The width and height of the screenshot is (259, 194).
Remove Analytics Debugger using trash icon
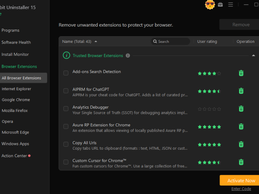point(241,109)
